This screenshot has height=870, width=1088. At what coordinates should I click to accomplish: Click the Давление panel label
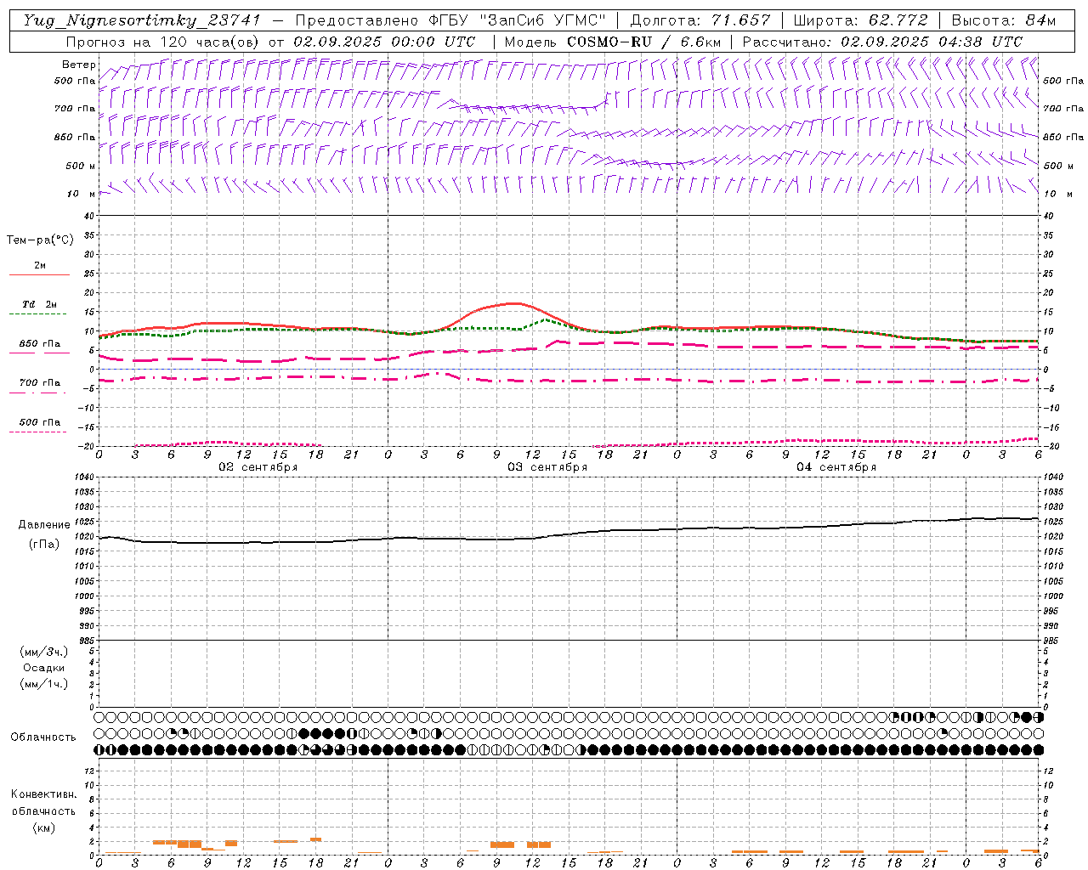[44, 525]
